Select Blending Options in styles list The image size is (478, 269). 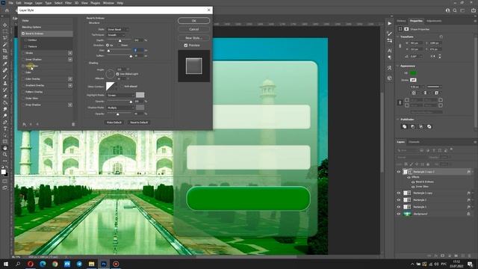(x=31, y=27)
